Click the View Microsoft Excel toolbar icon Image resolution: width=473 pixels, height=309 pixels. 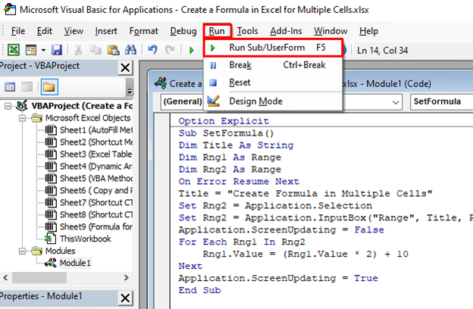point(14,49)
